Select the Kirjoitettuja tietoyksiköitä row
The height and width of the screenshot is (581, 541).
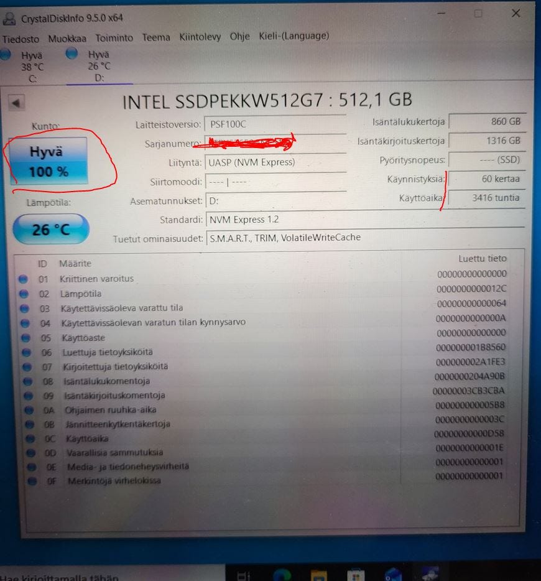pyautogui.click(x=262, y=365)
